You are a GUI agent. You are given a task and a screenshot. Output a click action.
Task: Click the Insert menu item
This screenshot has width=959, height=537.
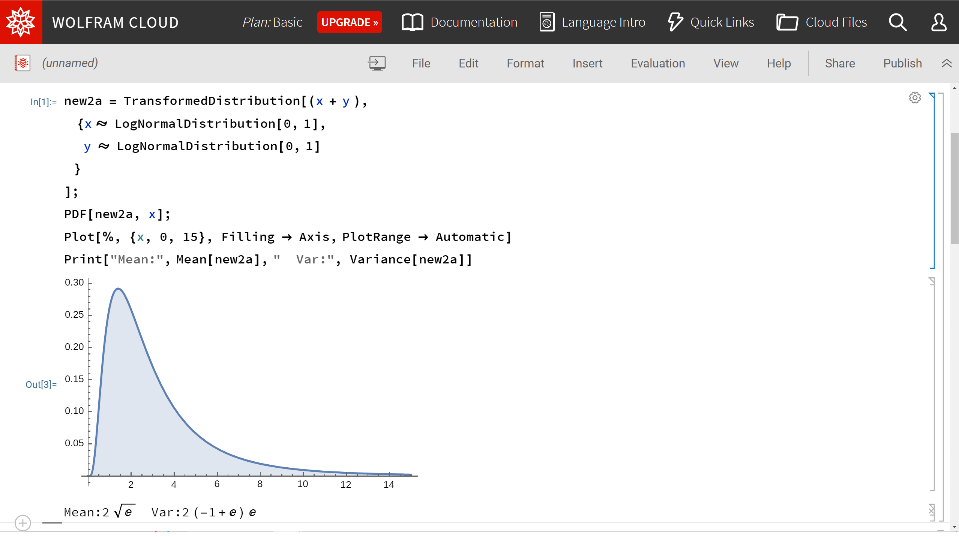[588, 63]
